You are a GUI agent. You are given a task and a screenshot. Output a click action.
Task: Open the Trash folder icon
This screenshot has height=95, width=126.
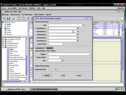(6, 30)
